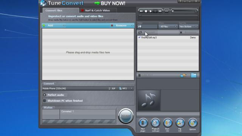Image resolution: width=242 pixels, height=136 pixels.
Task: Open the three-dots player menu button
Action: coord(166,11)
